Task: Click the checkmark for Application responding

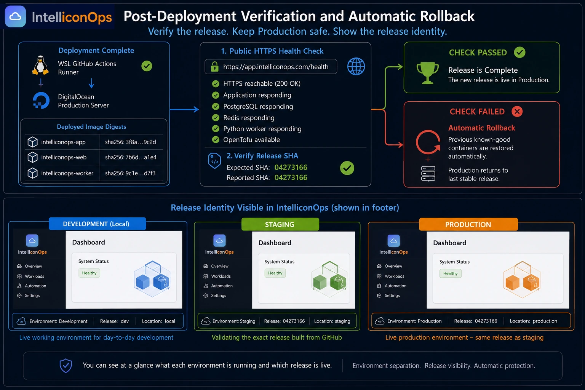Action: pyautogui.click(x=216, y=95)
